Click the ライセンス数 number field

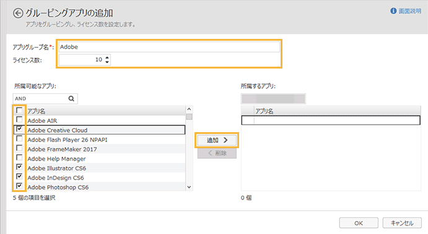(85, 60)
